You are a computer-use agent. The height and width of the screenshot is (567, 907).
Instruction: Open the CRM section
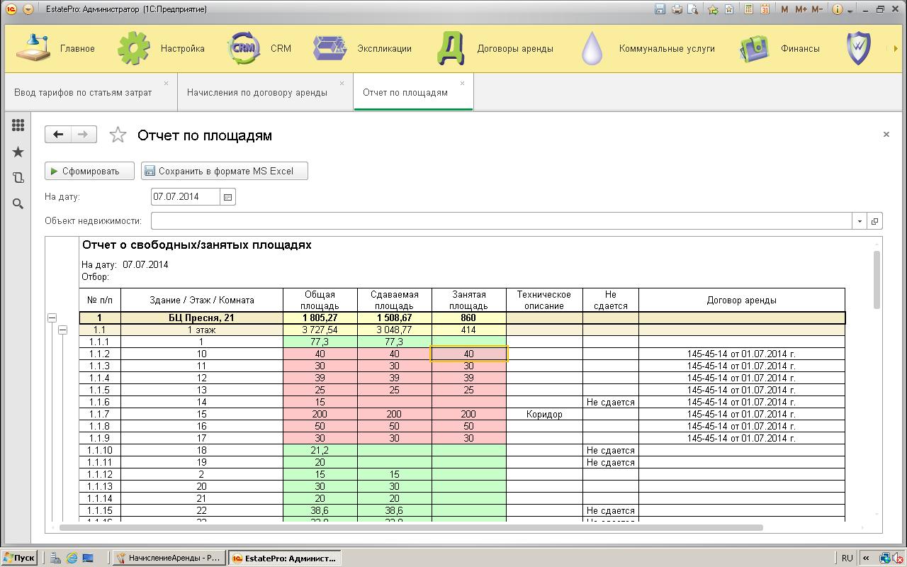coord(259,48)
